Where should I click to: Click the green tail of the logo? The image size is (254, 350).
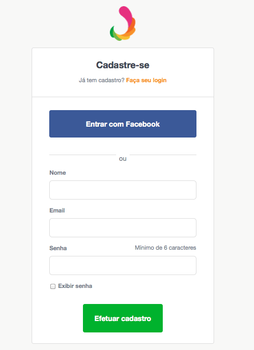click(112, 33)
